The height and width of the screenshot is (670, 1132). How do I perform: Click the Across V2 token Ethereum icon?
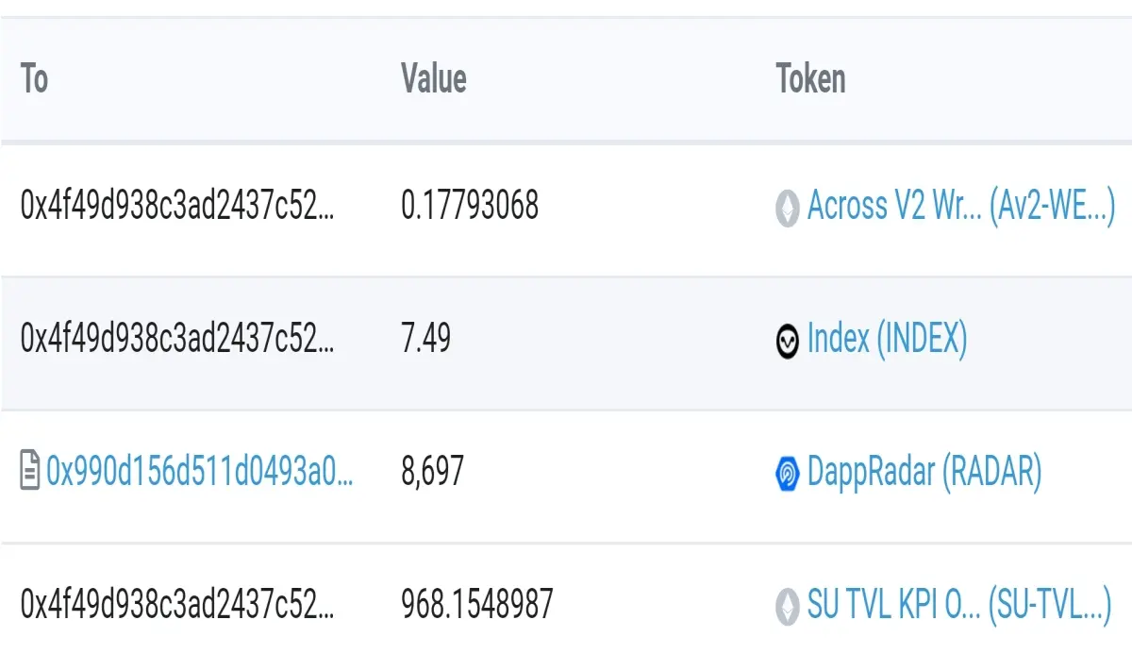pyautogui.click(x=787, y=208)
